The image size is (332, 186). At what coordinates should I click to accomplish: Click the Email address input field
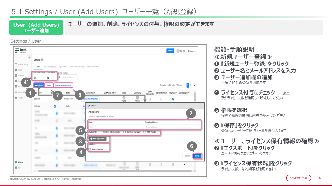(x=172, y=127)
